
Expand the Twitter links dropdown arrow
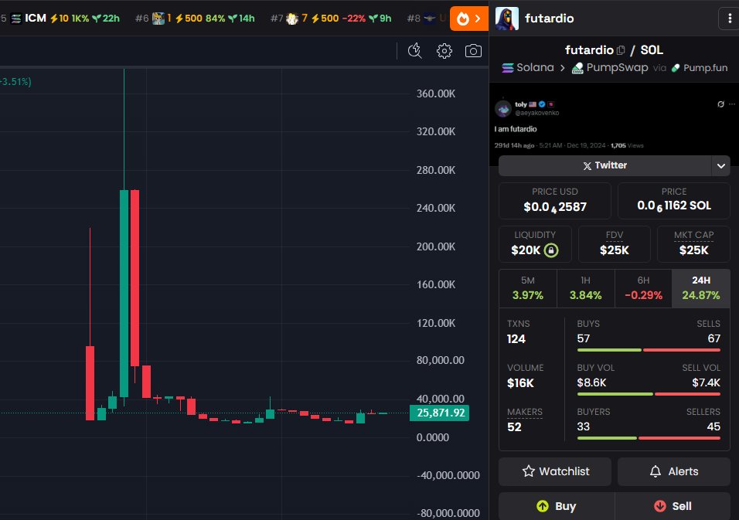tap(720, 165)
